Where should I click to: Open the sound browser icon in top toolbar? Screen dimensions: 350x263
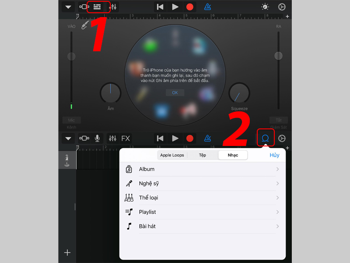(84, 7)
